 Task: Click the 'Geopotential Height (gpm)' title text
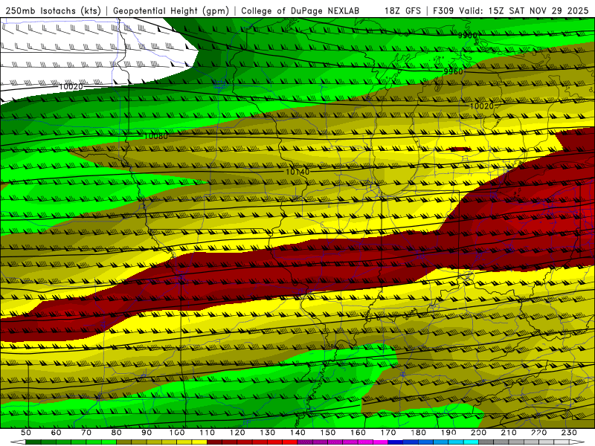click(171, 11)
